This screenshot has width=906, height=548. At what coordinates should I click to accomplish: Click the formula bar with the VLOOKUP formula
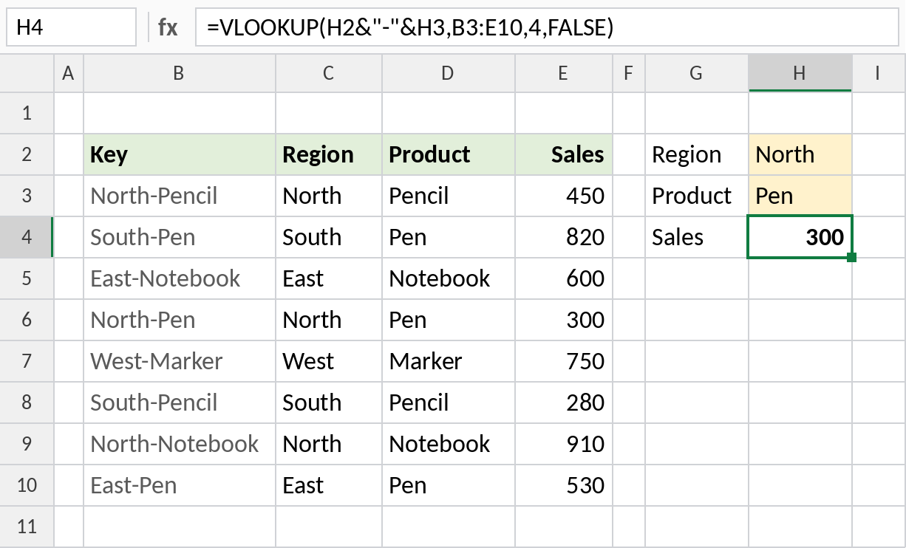tap(548, 28)
